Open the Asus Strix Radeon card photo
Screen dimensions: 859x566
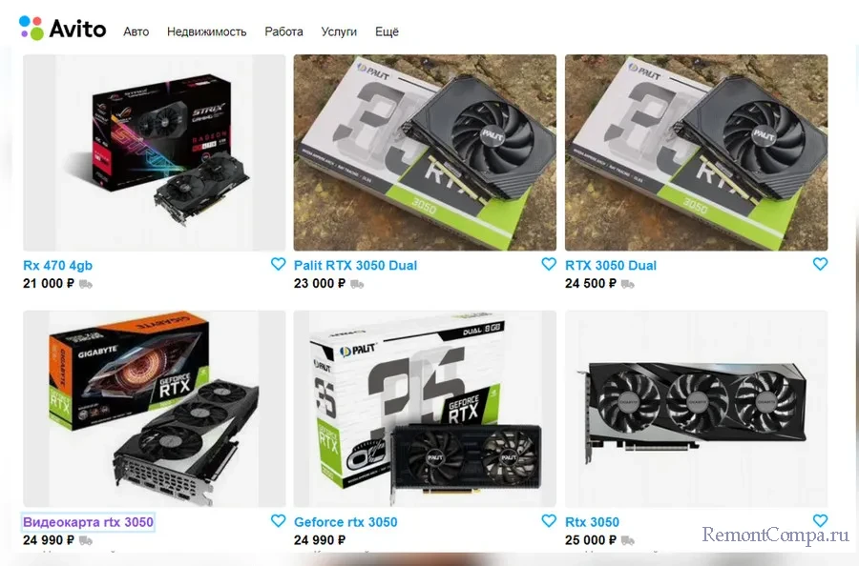(154, 152)
